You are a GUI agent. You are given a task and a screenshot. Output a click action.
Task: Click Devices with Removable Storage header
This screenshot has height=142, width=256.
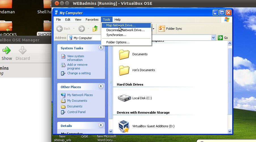point(143,113)
